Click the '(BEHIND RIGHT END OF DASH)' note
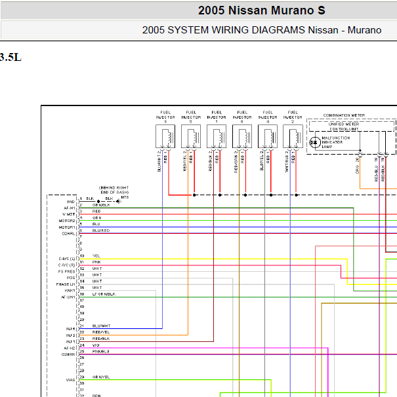Viewport: 397px width, 397px height. pyautogui.click(x=114, y=190)
